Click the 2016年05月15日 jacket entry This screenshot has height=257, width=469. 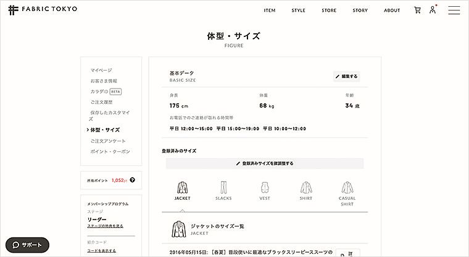[x=251, y=252]
